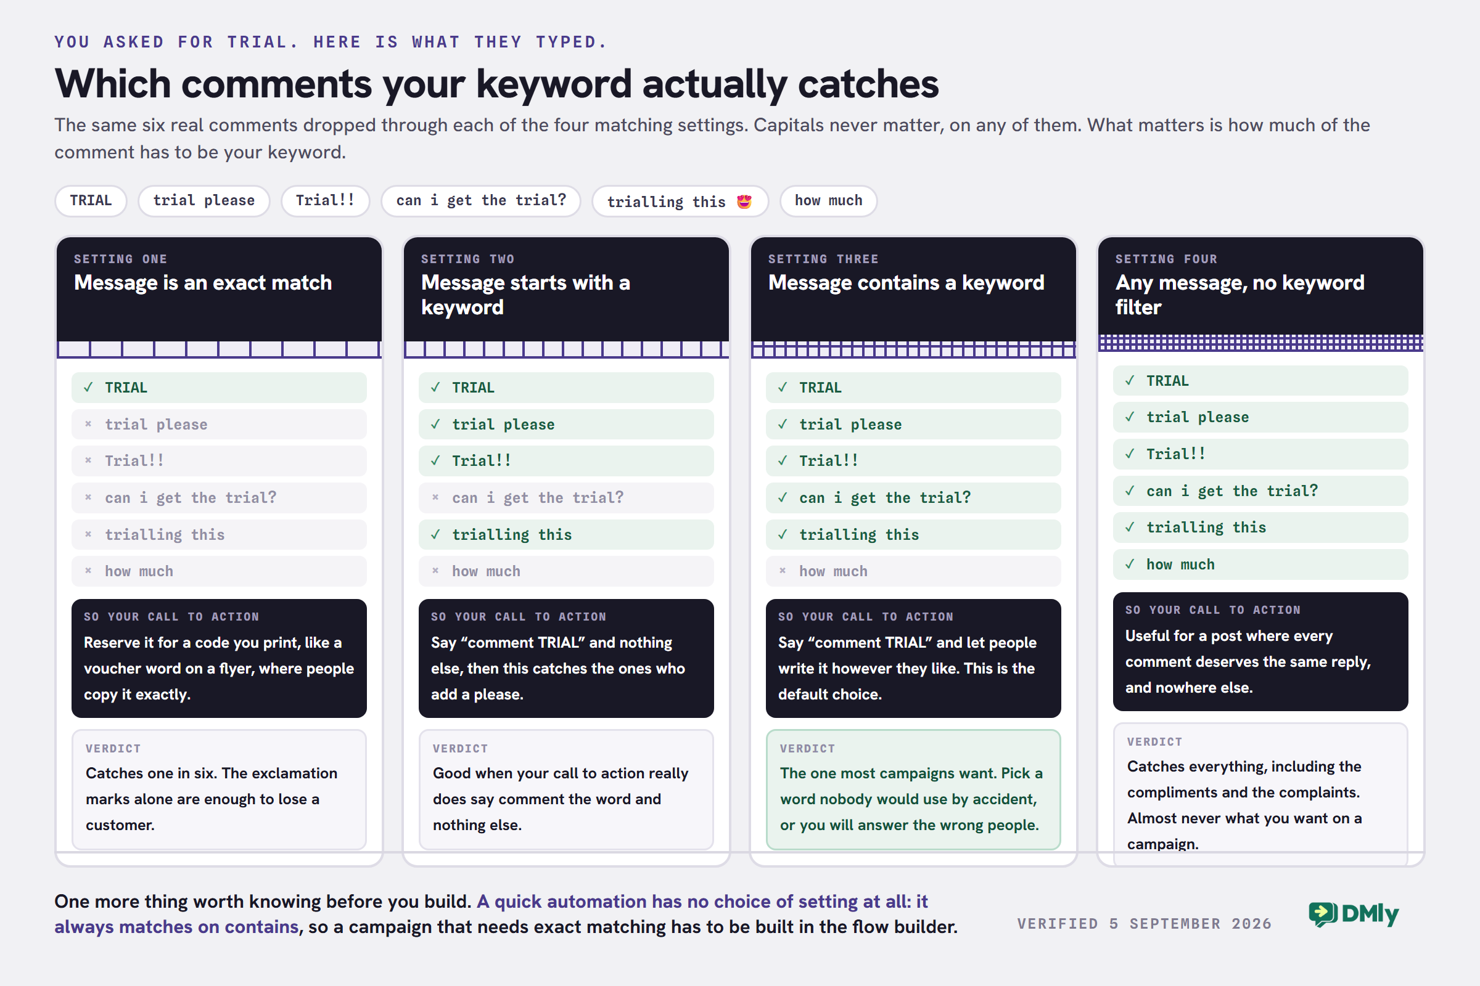This screenshot has height=986, width=1480.
Task: Click the 'Useful for a post' call-to-action box
Action: 1260,651
